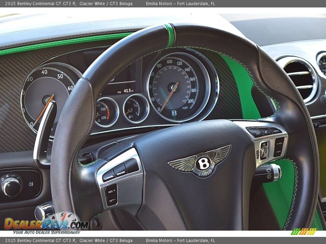
Task: Click the fog light button beside the headlight knob
Action: pyautogui.click(x=31, y=184)
